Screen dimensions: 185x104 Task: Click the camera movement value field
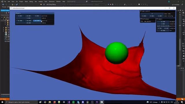(163, 22)
